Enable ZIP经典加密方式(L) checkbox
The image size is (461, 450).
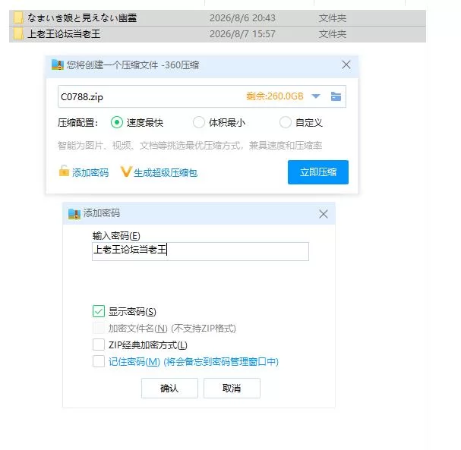[99, 345]
